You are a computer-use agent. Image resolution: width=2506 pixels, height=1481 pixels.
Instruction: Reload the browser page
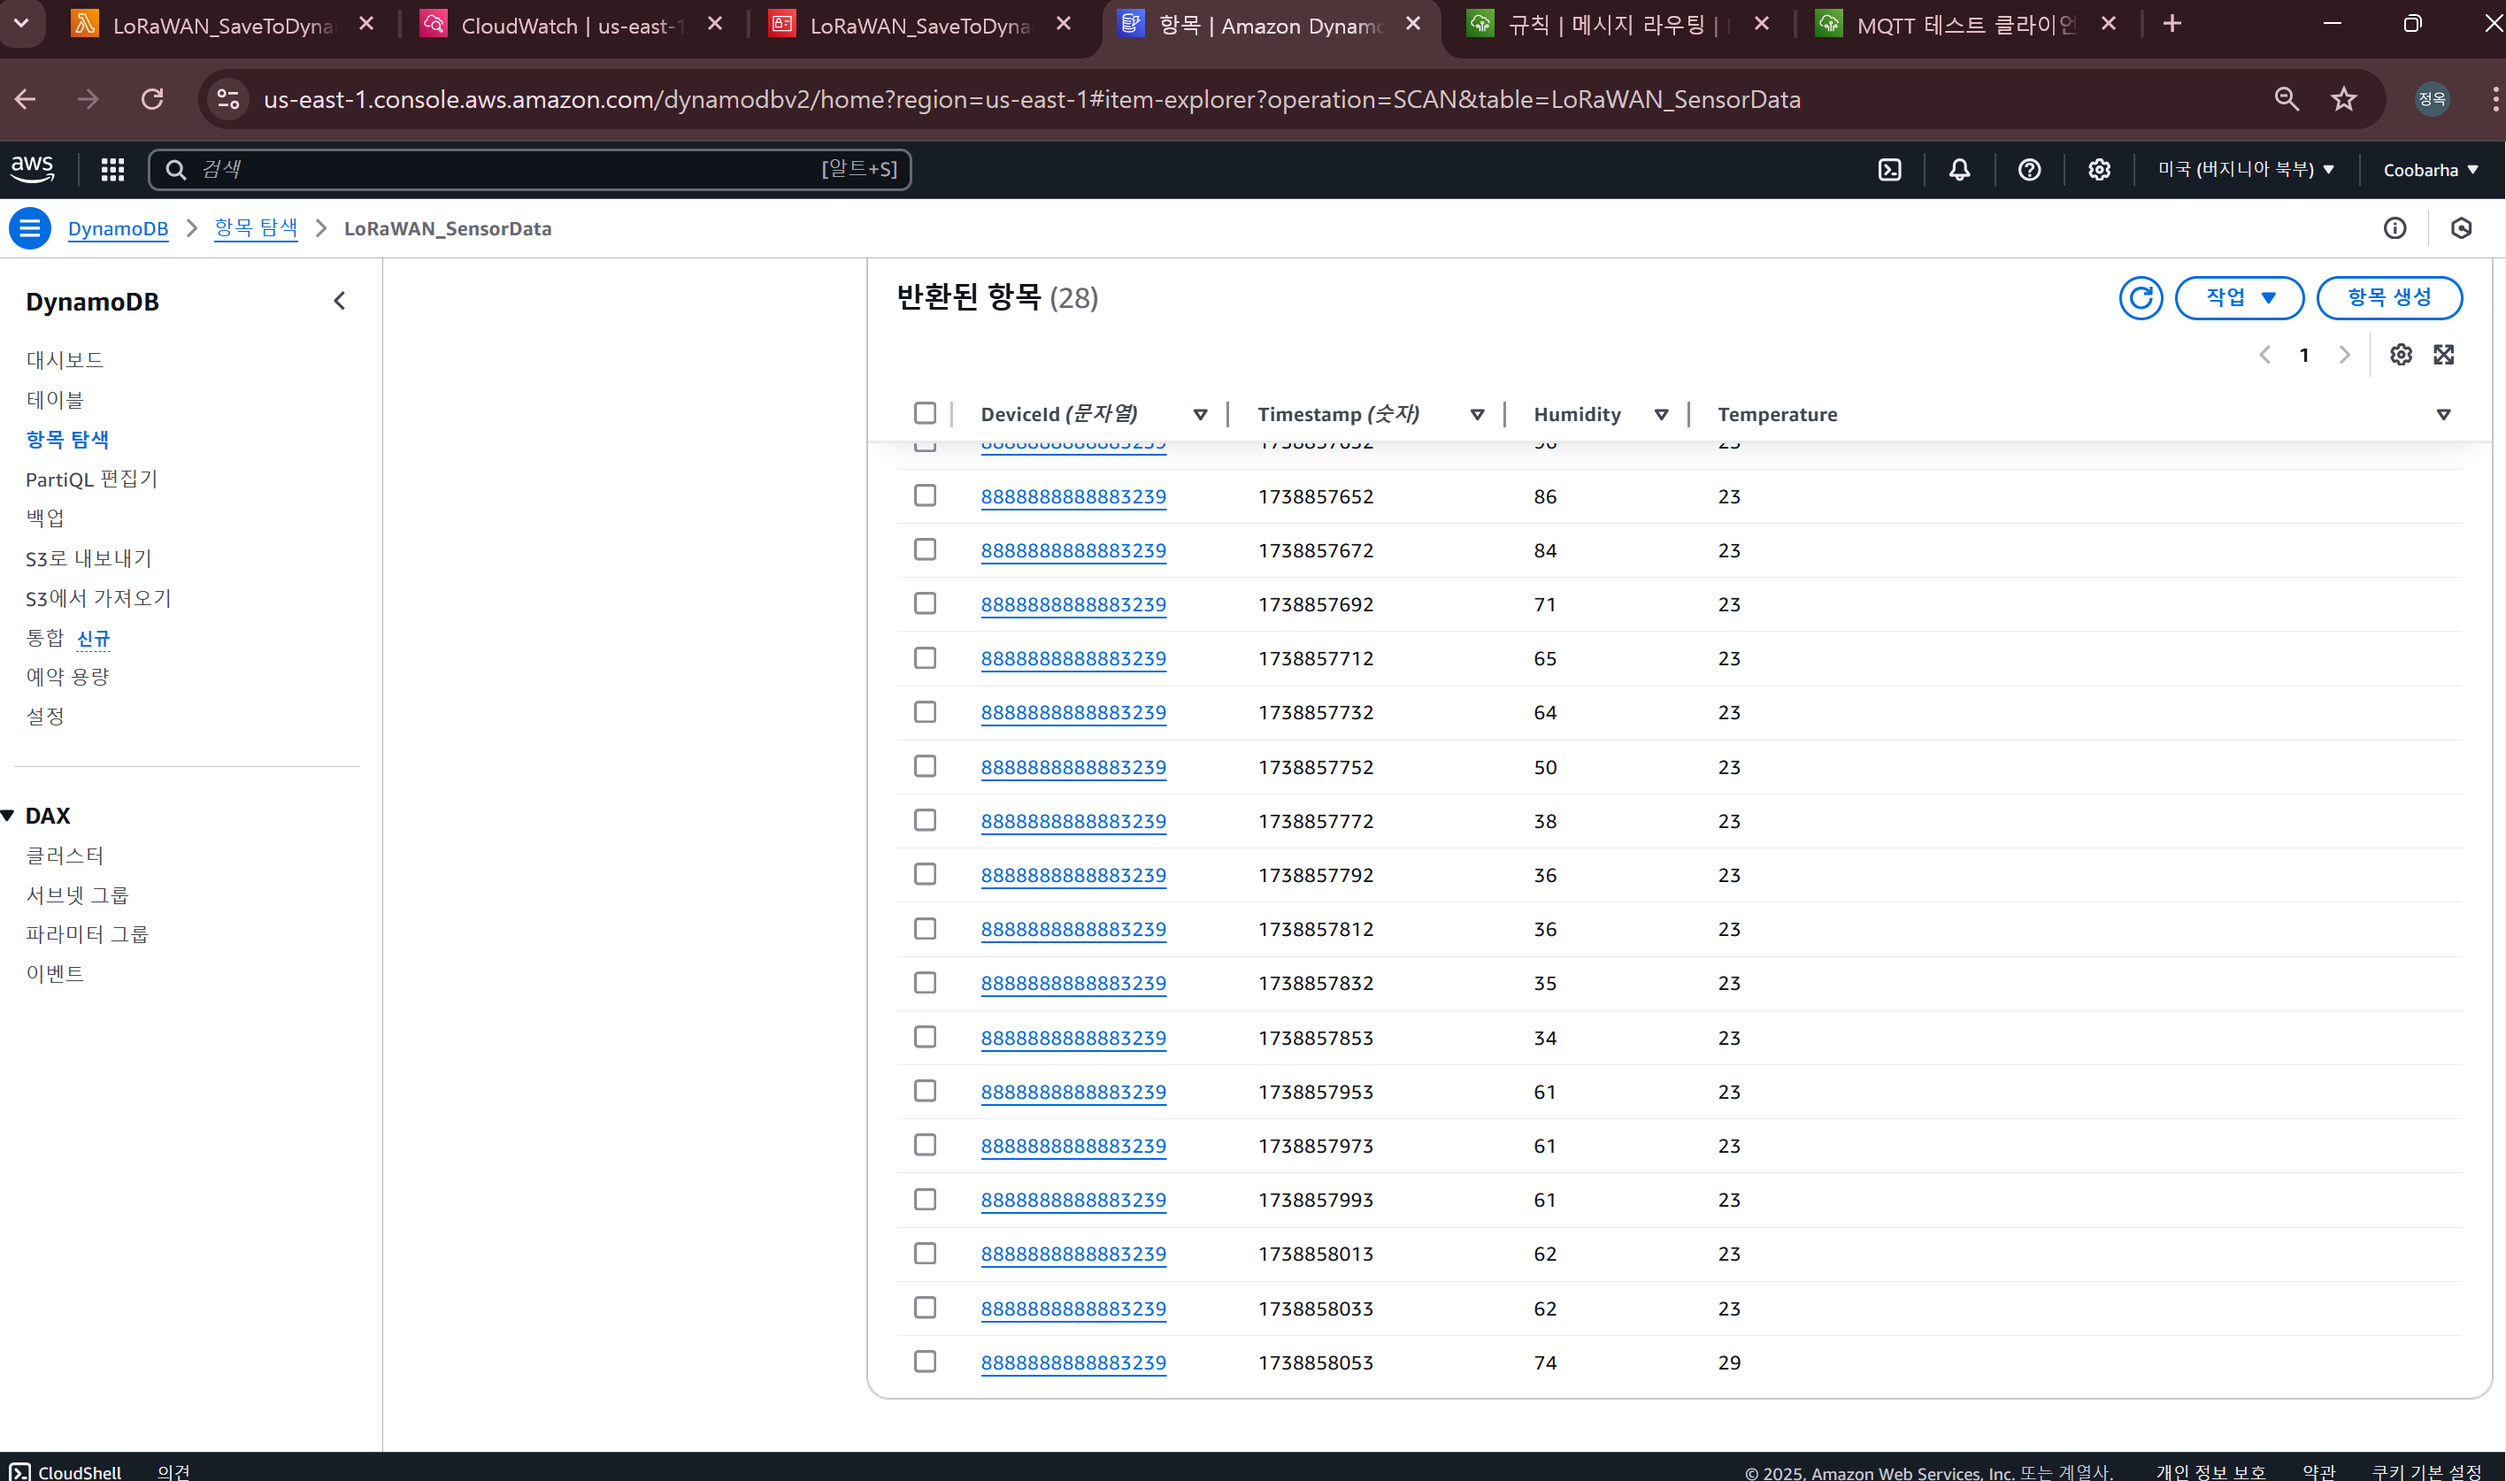[x=151, y=99]
